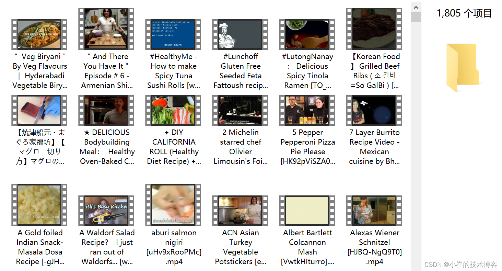Click file name '" Veg Biryani " By Veg Flavours'

40,71
